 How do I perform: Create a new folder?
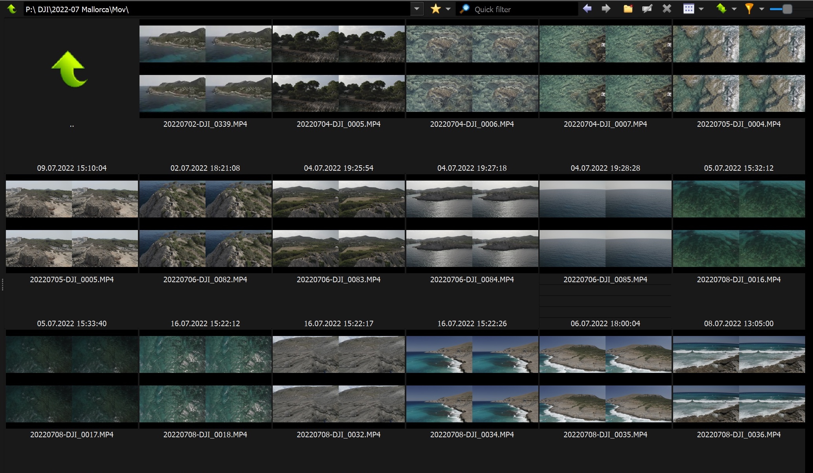click(x=628, y=9)
